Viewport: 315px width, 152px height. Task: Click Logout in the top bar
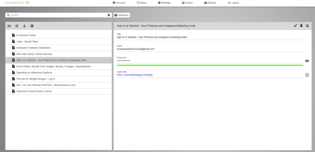point(233,3)
